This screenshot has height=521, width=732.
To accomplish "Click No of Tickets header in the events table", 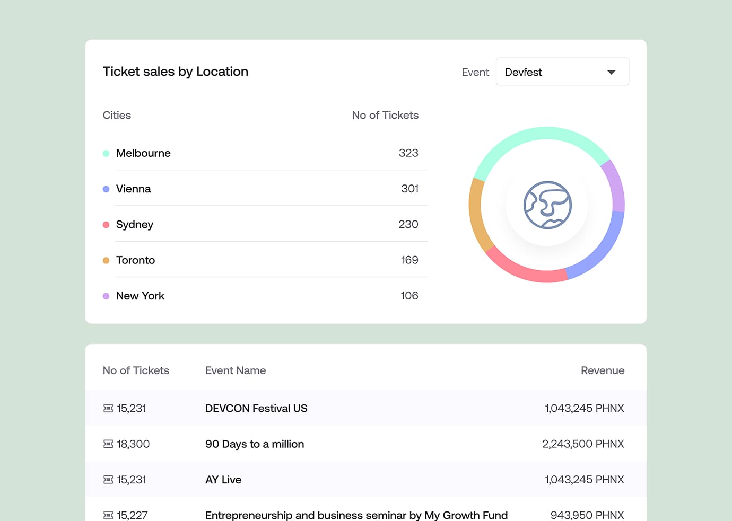I will (x=136, y=370).
